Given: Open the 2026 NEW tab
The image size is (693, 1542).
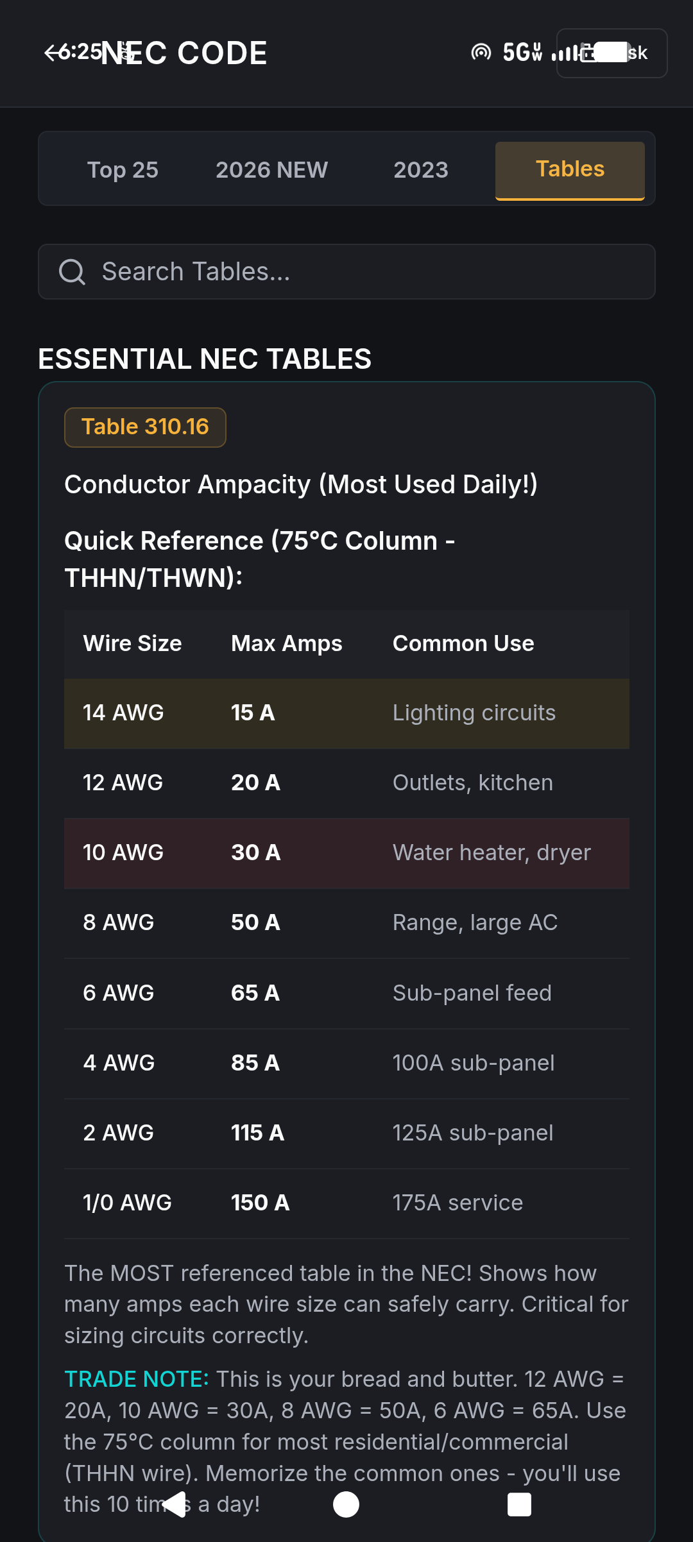Looking at the screenshot, I should click(x=271, y=169).
